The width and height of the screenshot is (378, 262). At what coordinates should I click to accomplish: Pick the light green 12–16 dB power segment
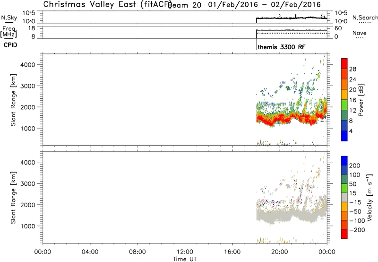point(344,105)
